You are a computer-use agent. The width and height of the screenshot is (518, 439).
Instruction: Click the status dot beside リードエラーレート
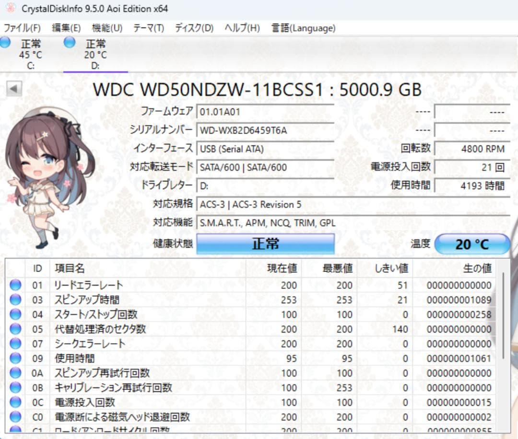pyautogui.click(x=15, y=285)
